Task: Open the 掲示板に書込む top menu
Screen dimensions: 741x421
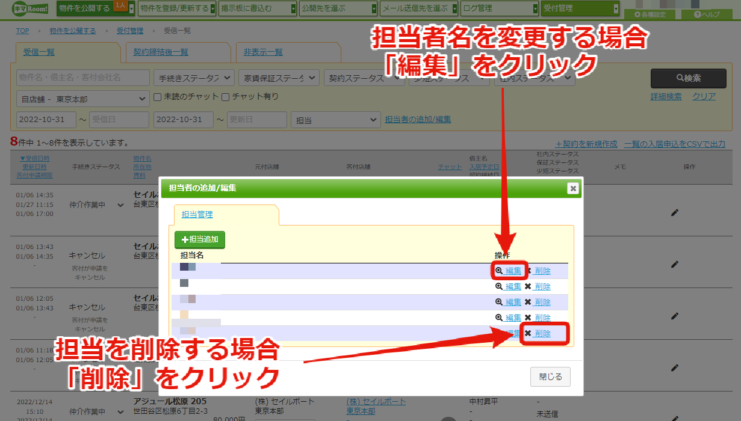Action: click(x=257, y=8)
